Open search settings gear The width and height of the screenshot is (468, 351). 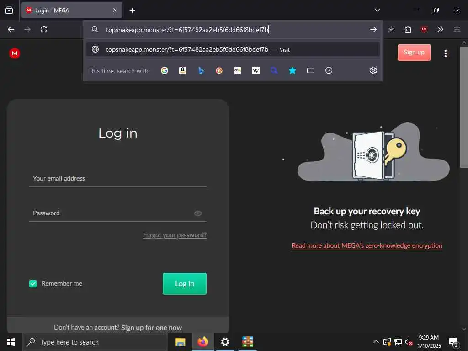click(373, 70)
